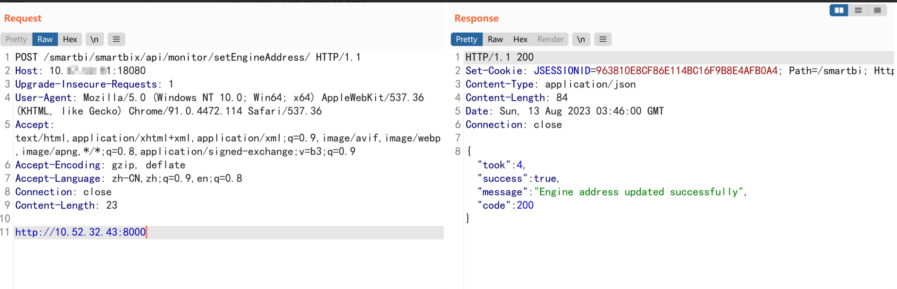Select the Response Render tab
The height and width of the screenshot is (289, 897).
pos(550,39)
